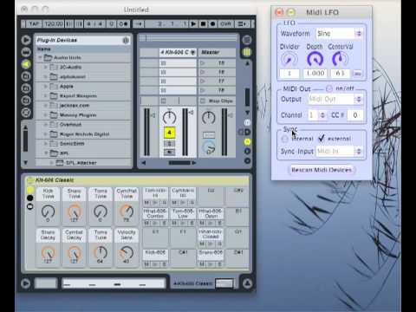This screenshot has height=312, width=416.
Task: Open File Browser 1 in the sidebar
Action: tap(26, 76)
